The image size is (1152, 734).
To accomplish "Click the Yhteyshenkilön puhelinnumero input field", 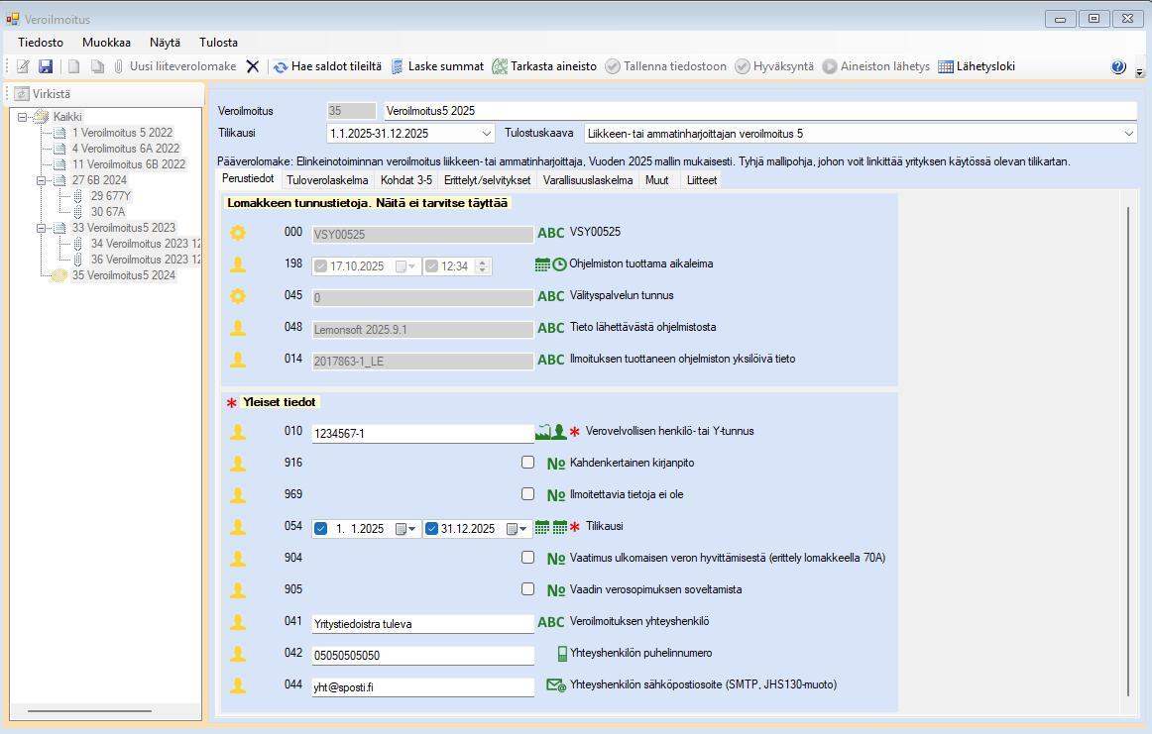I will tap(422, 656).
